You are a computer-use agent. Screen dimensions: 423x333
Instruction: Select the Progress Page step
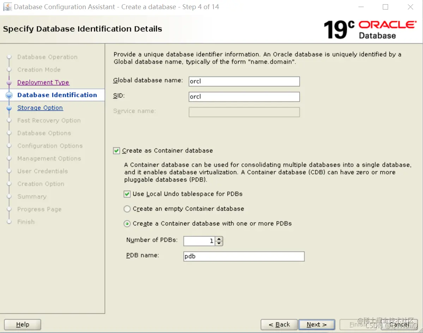tap(40, 209)
